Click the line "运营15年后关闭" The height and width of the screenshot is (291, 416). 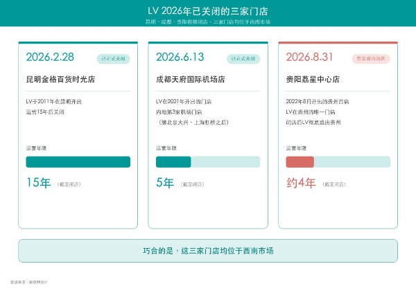click(45, 112)
